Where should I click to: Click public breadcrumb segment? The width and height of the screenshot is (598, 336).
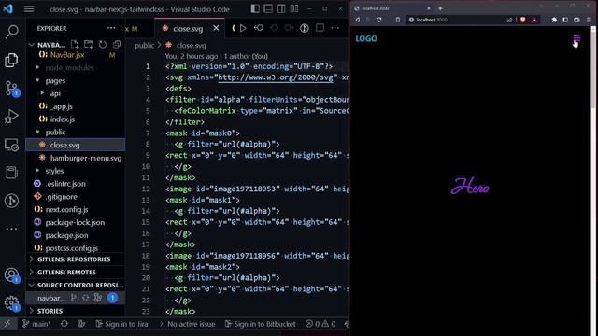(144, 45)
